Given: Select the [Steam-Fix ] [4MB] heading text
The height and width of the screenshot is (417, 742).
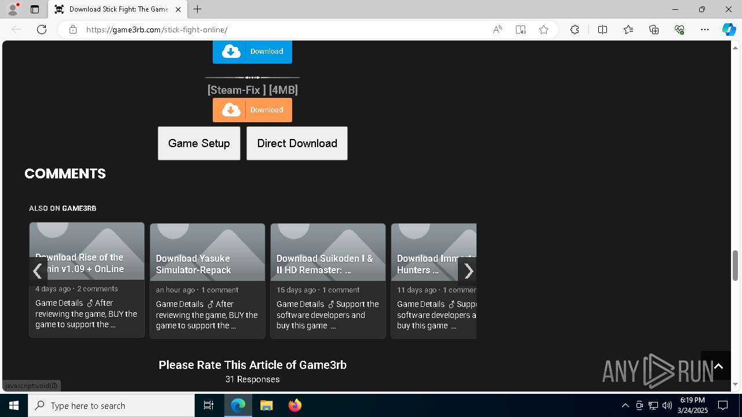Looking at the screenshot, I should point(252,90).
